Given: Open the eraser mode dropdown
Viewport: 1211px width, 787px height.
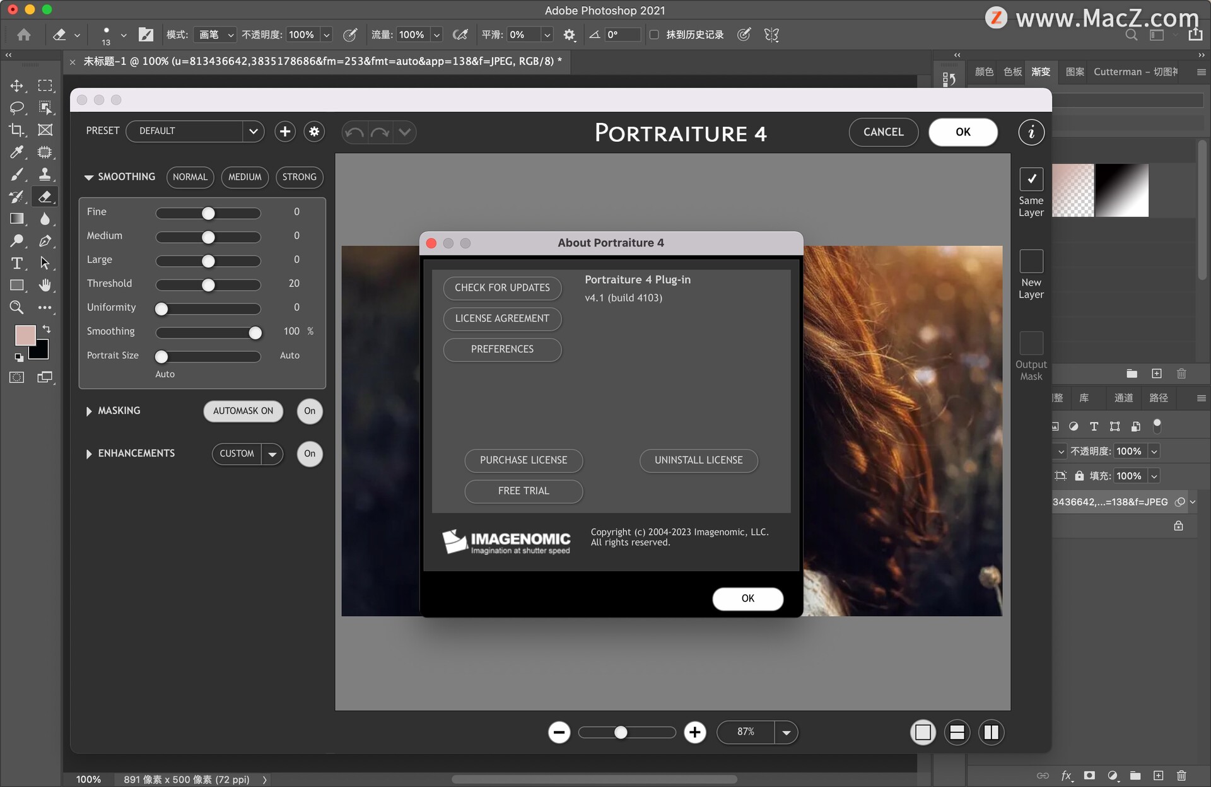Looking at the screenshot, I should coord(215,35).
